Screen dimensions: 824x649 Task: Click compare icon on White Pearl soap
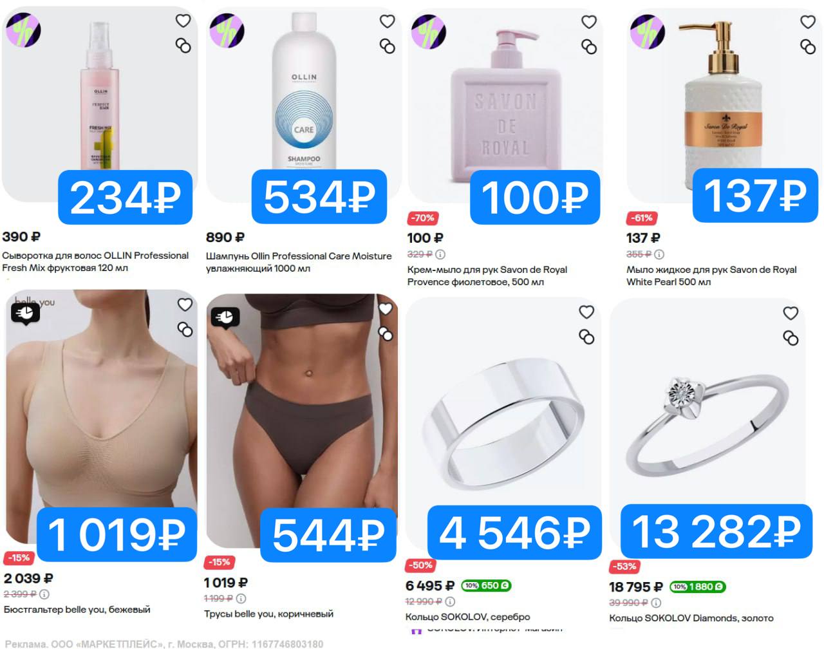pos(808,46)
